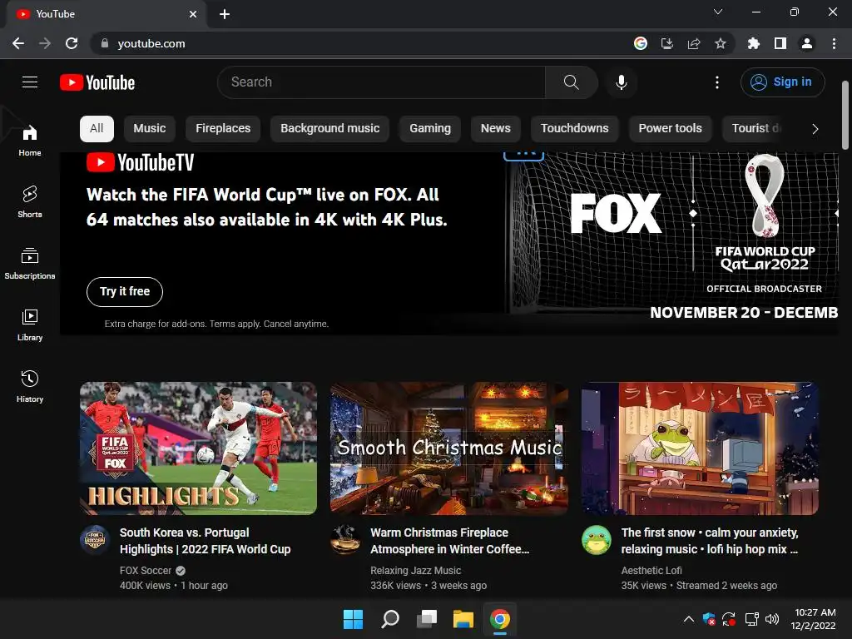Screen dimensions: 852x639
Task: Click the Relaxing Jazz Music channel avatar
Action: point(345,539)
